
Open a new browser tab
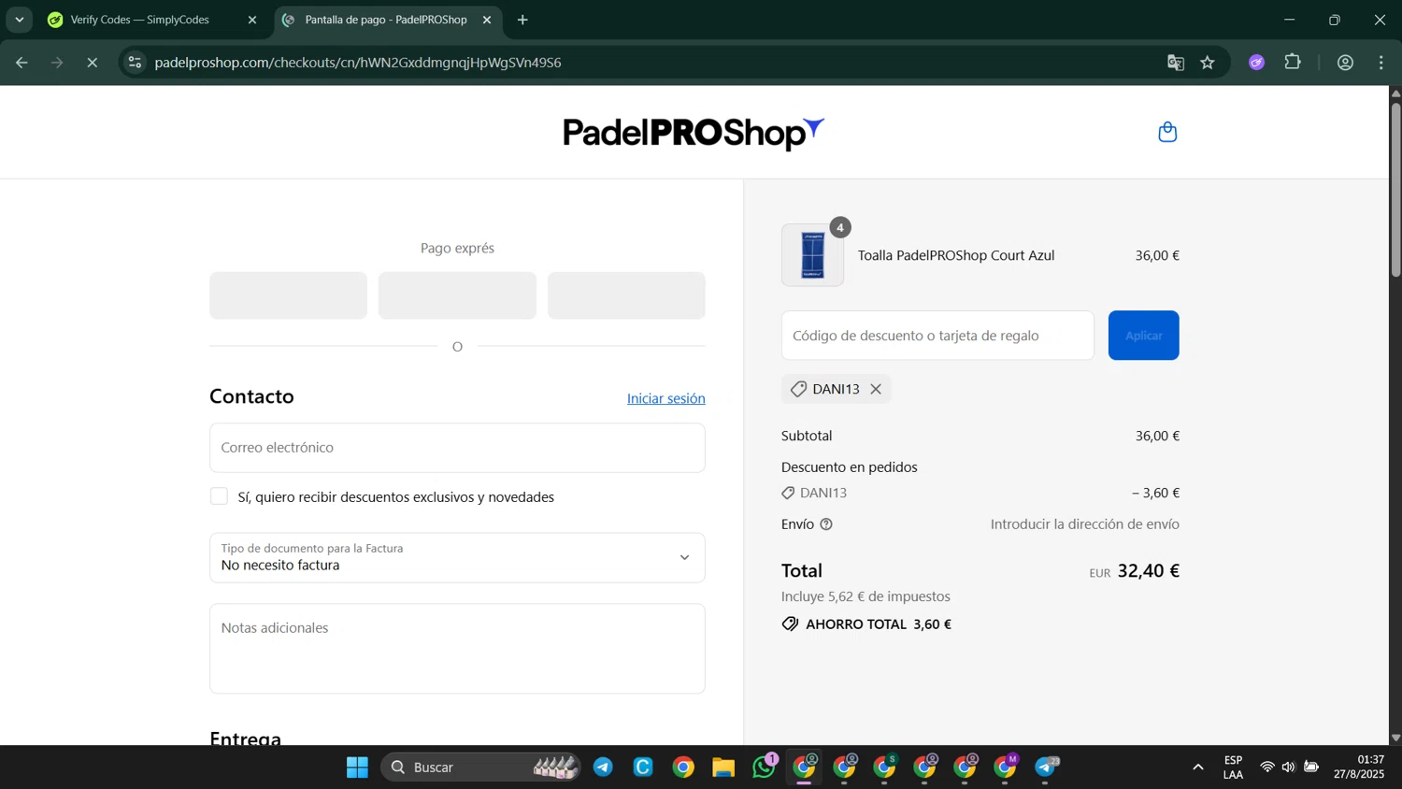point(522,20)
